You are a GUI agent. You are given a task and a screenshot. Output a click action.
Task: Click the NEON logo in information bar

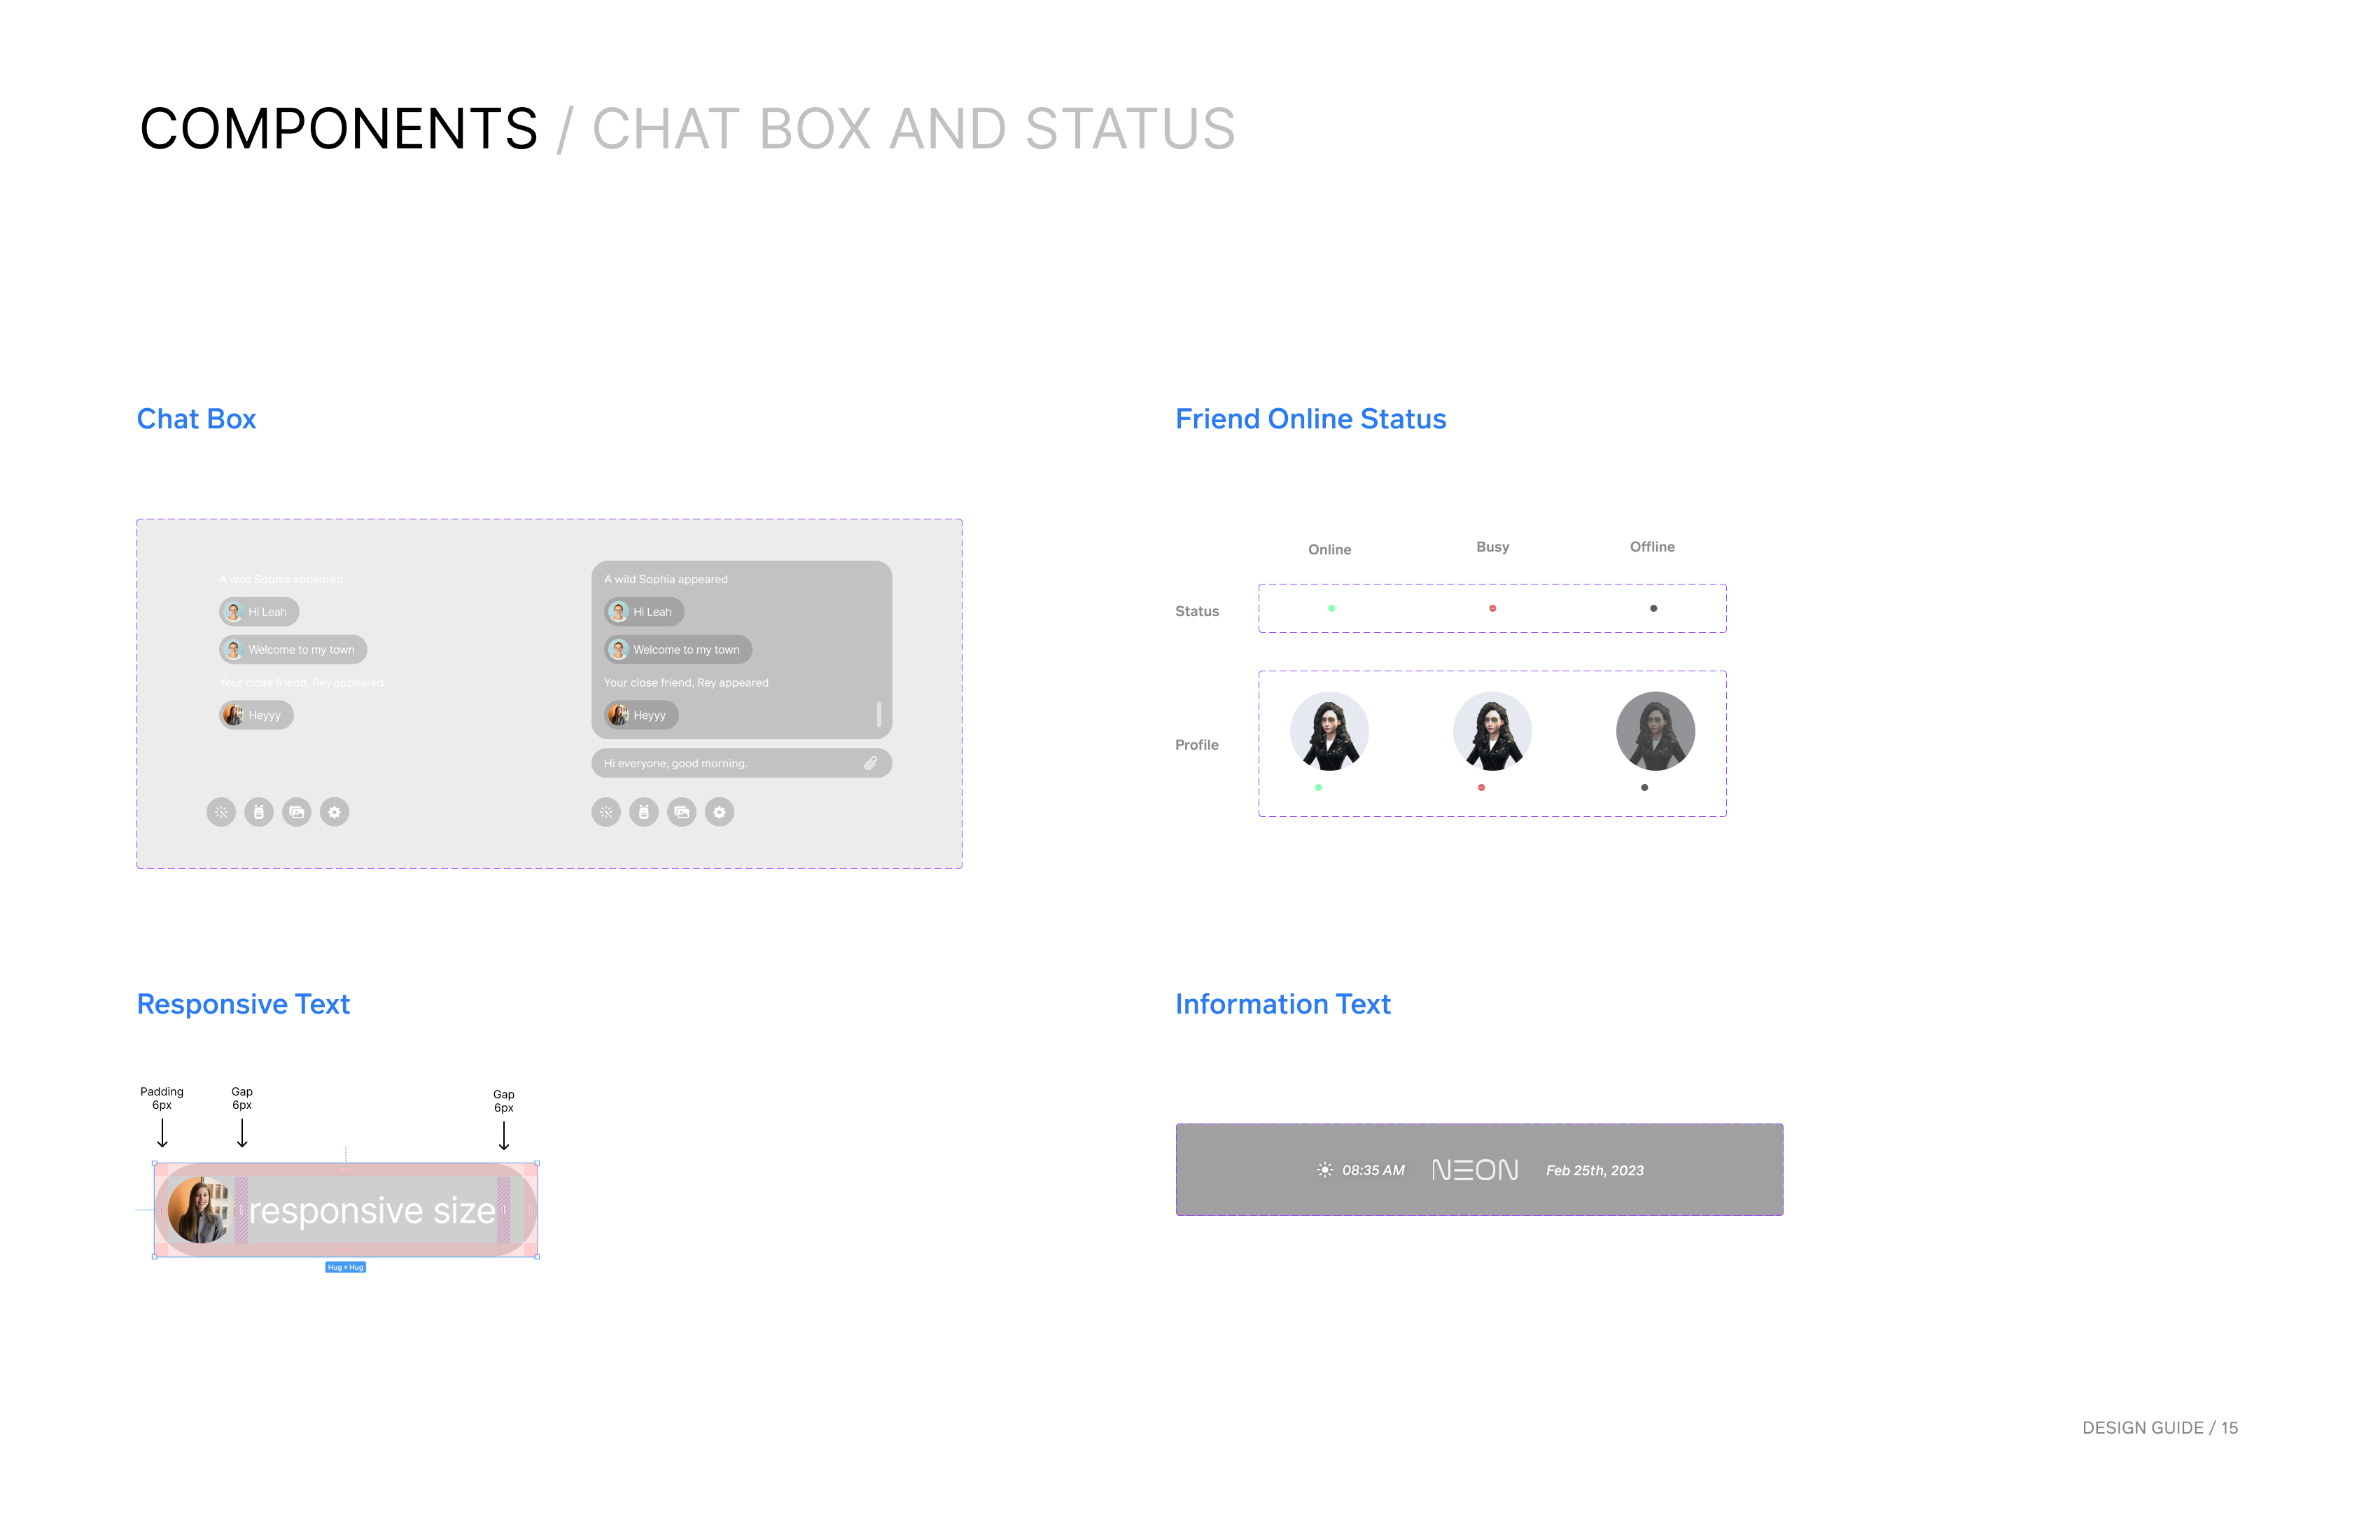[1475, 1170]
